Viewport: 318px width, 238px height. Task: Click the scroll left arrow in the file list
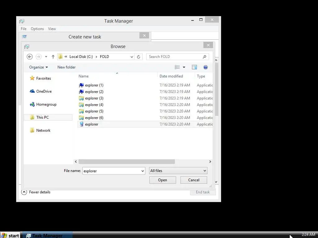pos(76,161)
